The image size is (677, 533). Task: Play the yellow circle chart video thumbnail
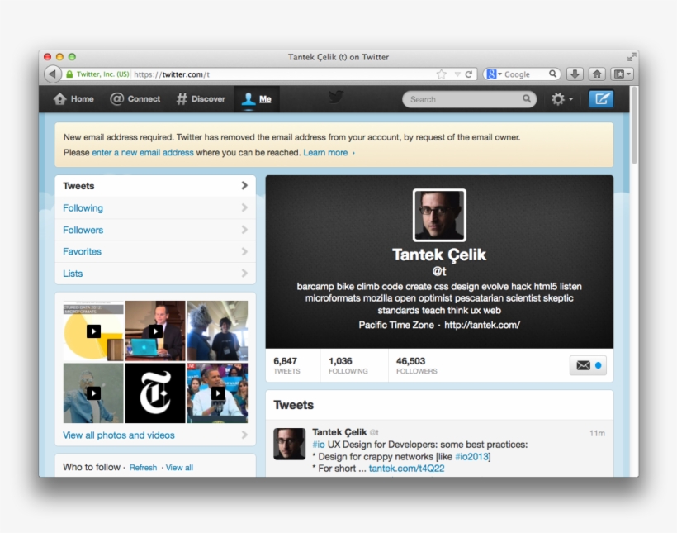point(93,331)
